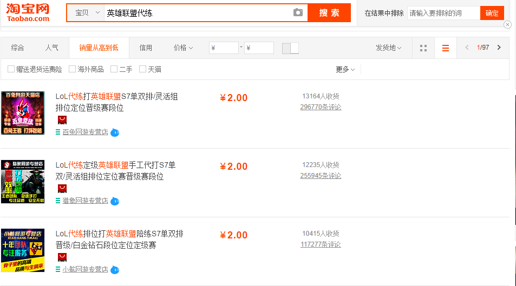Click 确定 to exclude words
Viewport: 516px width, 286px height.
point(492,13)
